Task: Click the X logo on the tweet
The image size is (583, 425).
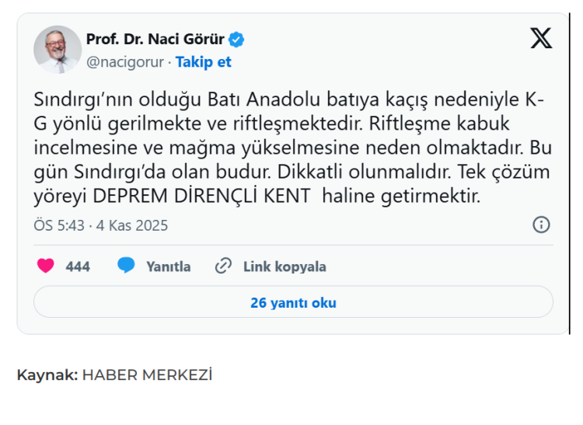Action: pyautogui.click(x=541, y=38)
